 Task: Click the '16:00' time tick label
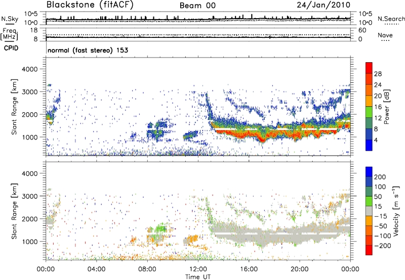coord(249,269)
